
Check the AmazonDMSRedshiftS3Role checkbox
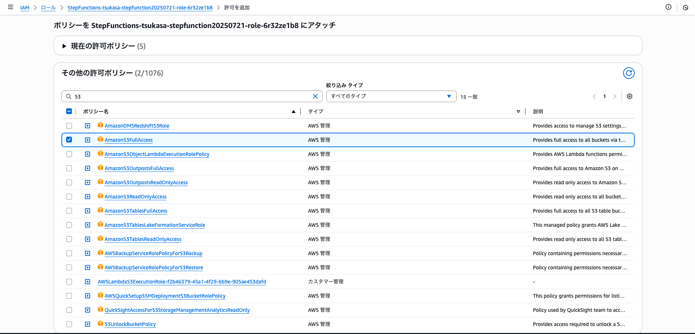(x=69, y=126)
